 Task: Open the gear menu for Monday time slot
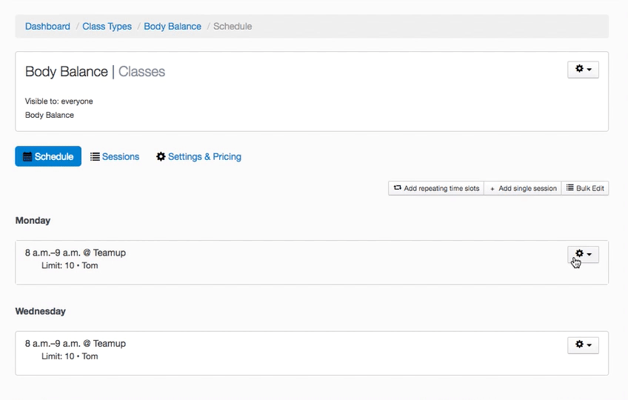point(583,254)
